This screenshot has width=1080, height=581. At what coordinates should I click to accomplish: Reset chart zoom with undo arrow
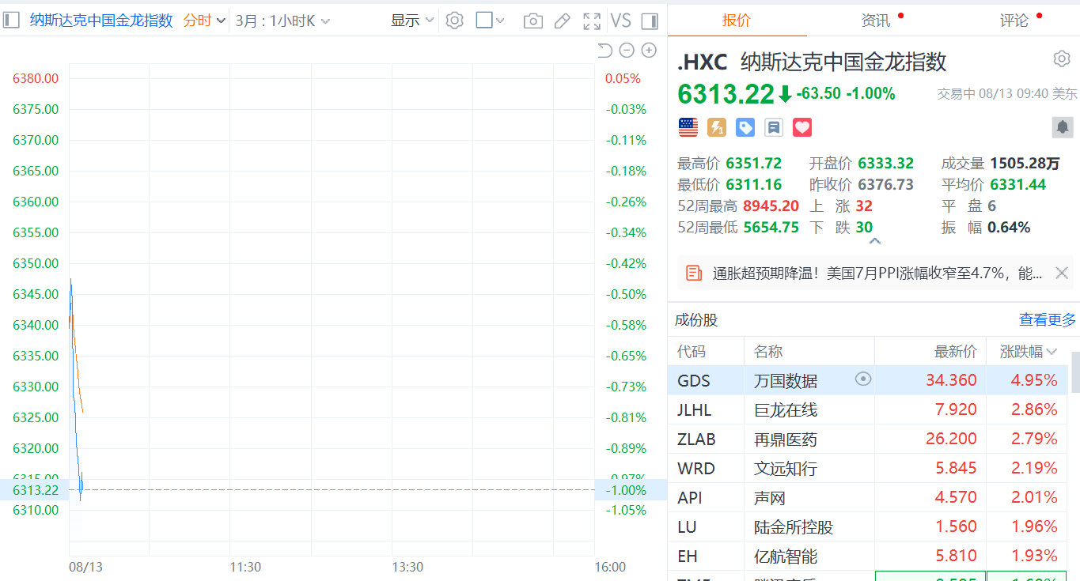[604, 51]
